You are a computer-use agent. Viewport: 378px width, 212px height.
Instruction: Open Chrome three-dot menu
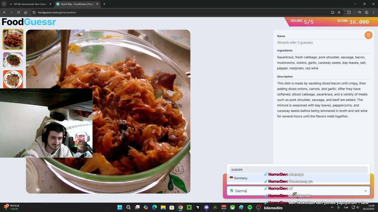(374, 12)
